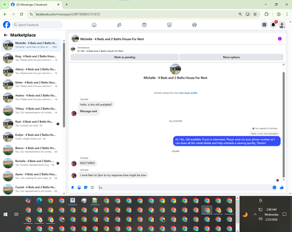The height and width of the screenshot is (232, 292).
Task: Click the chat messages scrollbar
Action: [x=283, y=124]
